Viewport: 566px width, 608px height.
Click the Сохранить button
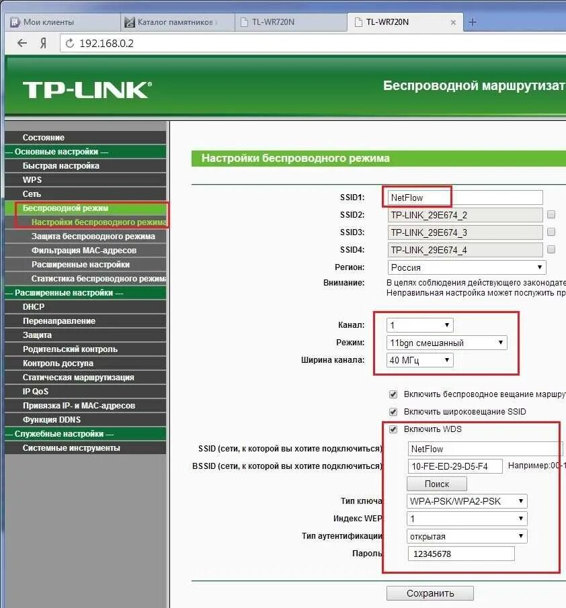(x=430, y=593)
